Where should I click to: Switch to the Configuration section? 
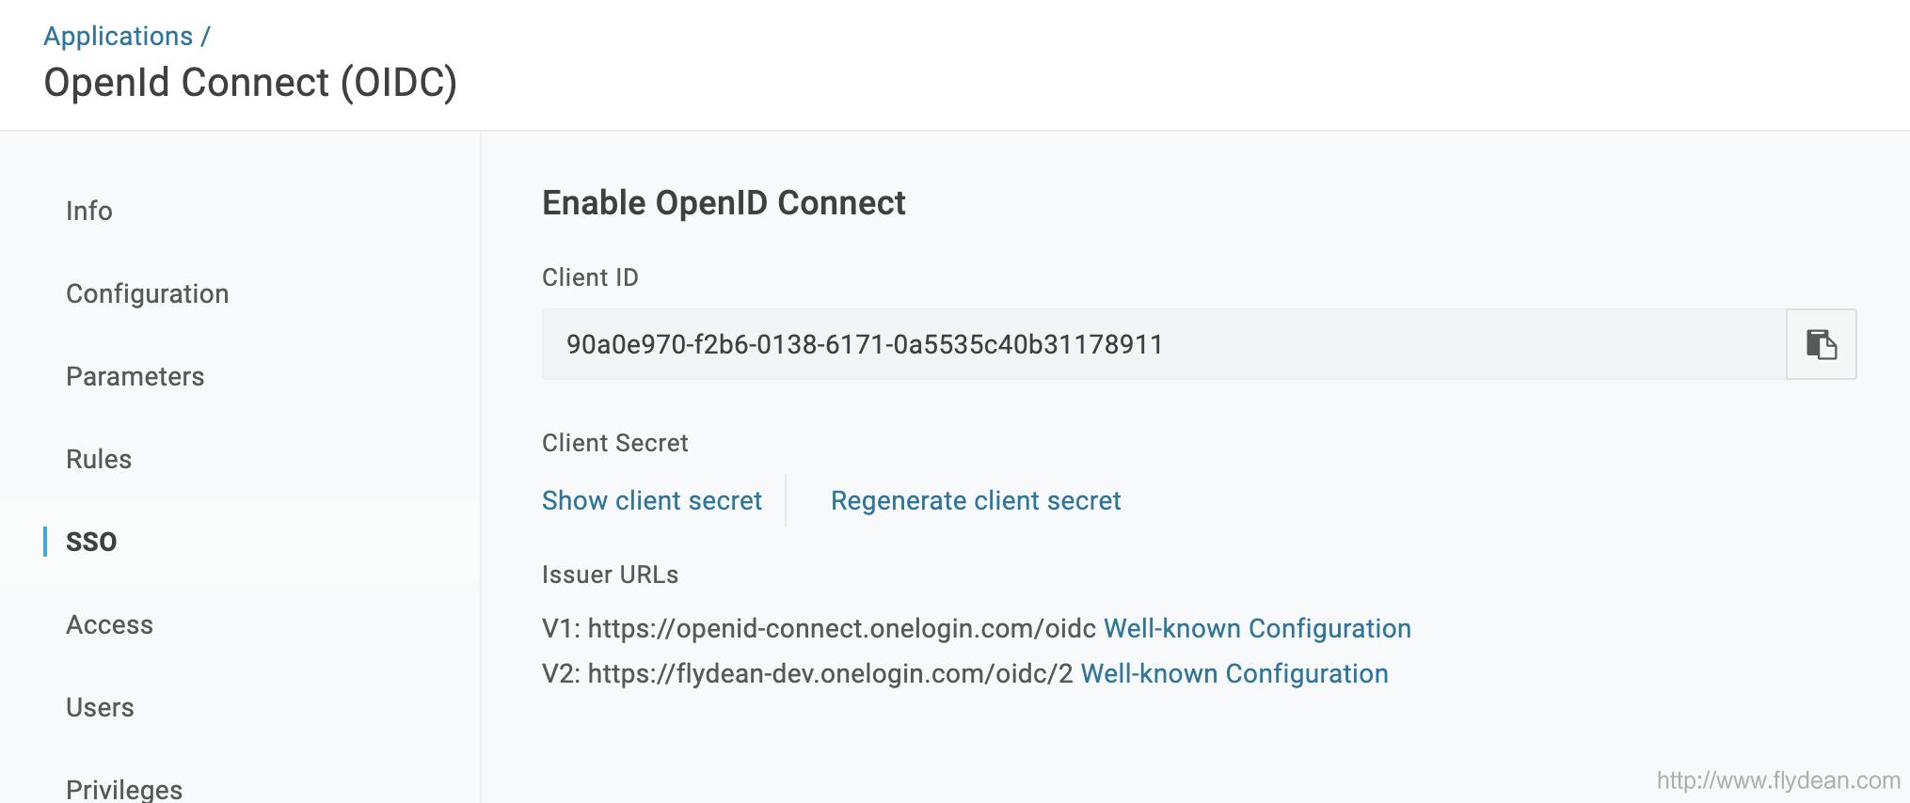(x=147, y=293)
